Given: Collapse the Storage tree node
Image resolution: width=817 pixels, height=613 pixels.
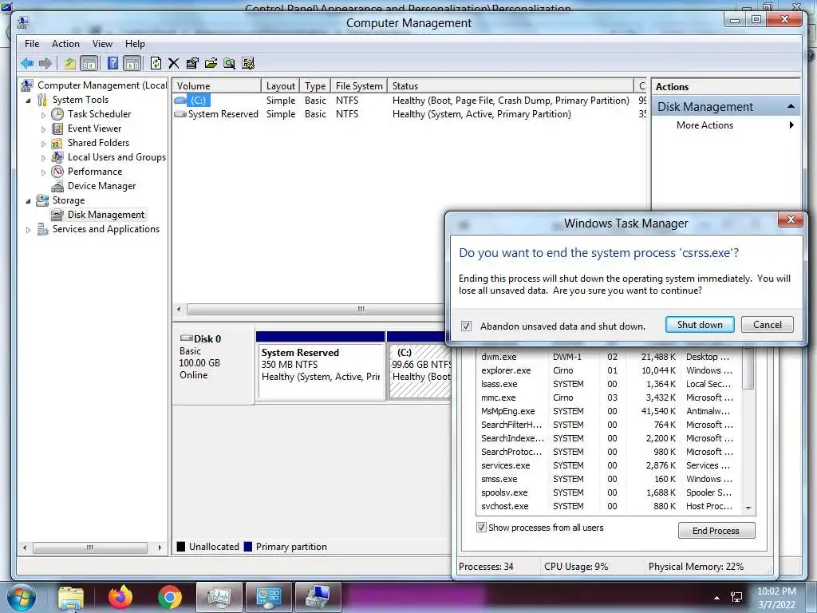Looking at the screenshot, I should pyautogui.click(x=28, y=200).
